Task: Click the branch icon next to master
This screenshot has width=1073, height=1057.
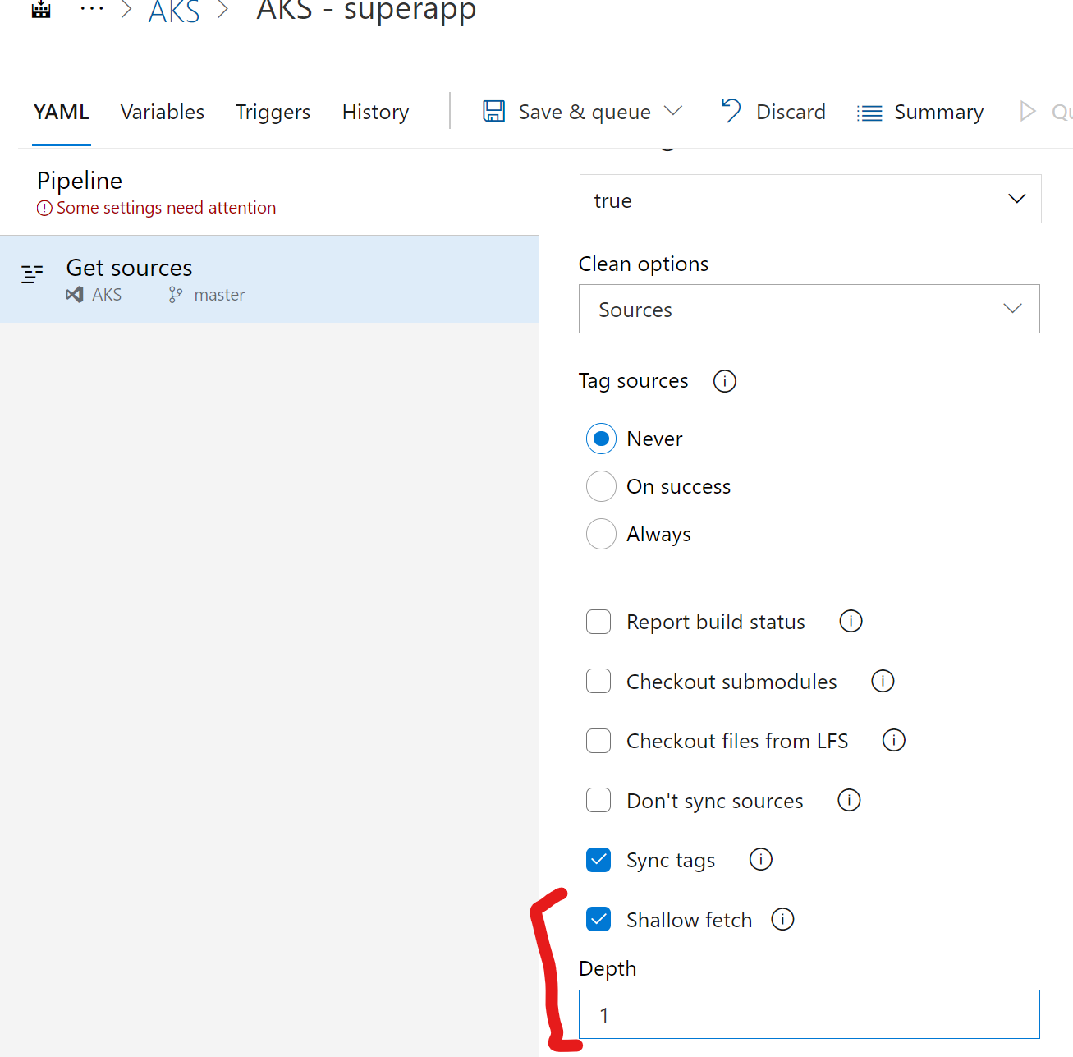Action: coord(175,294)
